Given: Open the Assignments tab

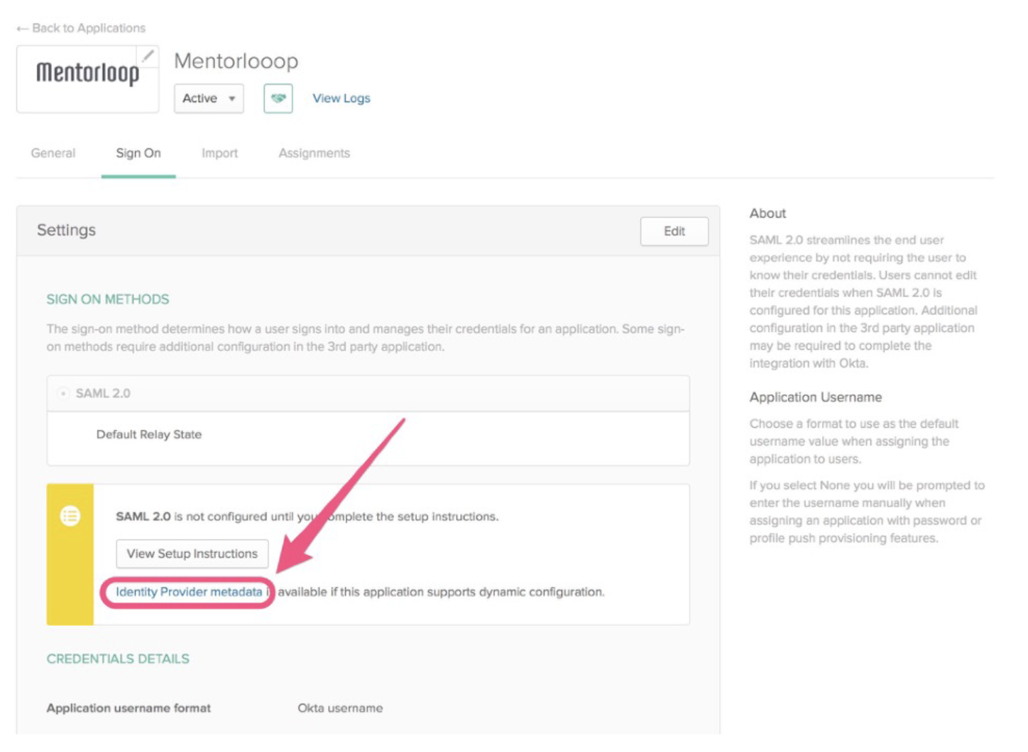Looking at the screenshot, I should coord(314,153).
